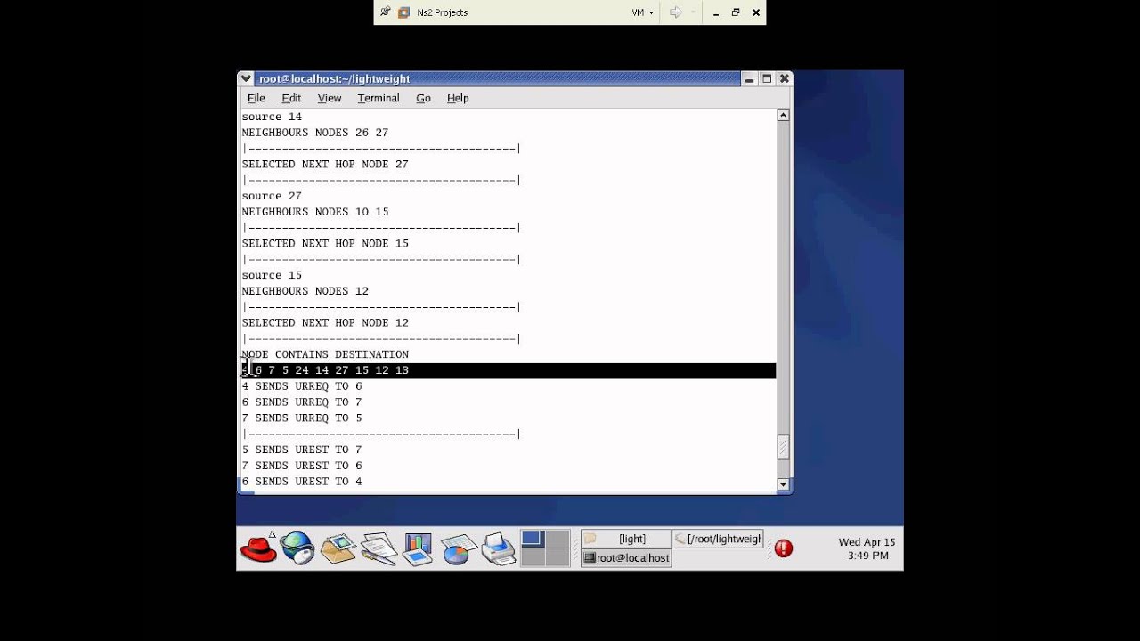Screen dimensions: 1140x641
Task: Open the email client stamp icon
Action: pyautogui.click(x=338, y=548)
